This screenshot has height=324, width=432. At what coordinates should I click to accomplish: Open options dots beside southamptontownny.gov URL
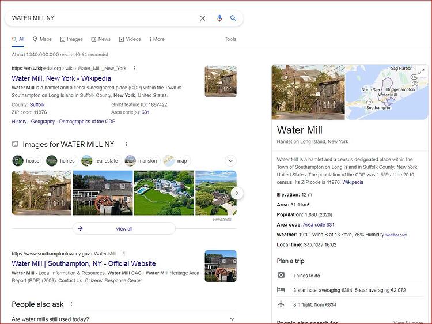[124, 254]
